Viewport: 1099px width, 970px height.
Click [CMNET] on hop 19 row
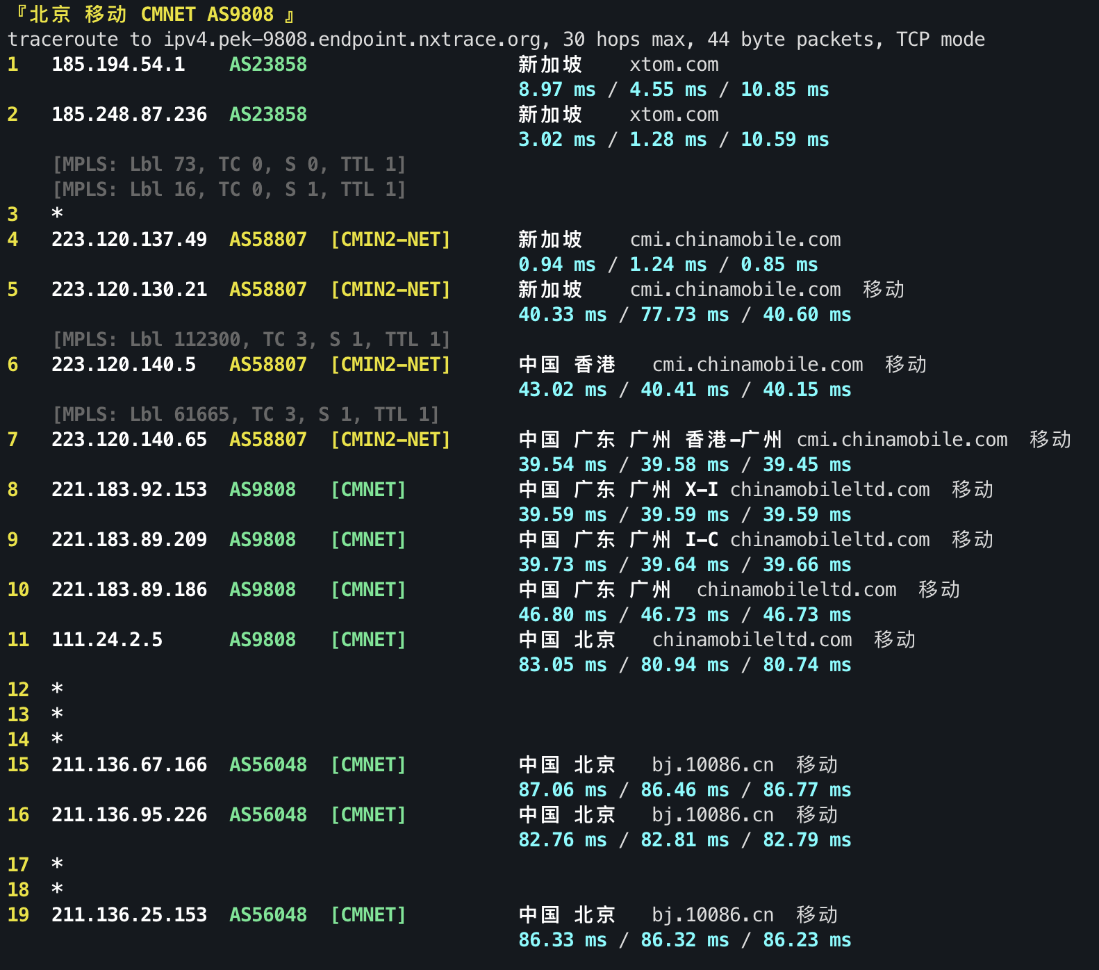(368, 915)
